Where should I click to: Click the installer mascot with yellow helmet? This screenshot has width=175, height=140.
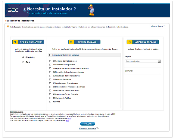(92, 10)
